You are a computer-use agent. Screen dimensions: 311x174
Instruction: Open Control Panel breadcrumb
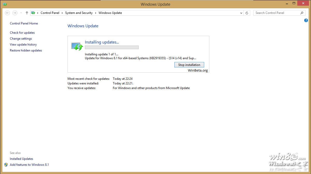point(50,13)
